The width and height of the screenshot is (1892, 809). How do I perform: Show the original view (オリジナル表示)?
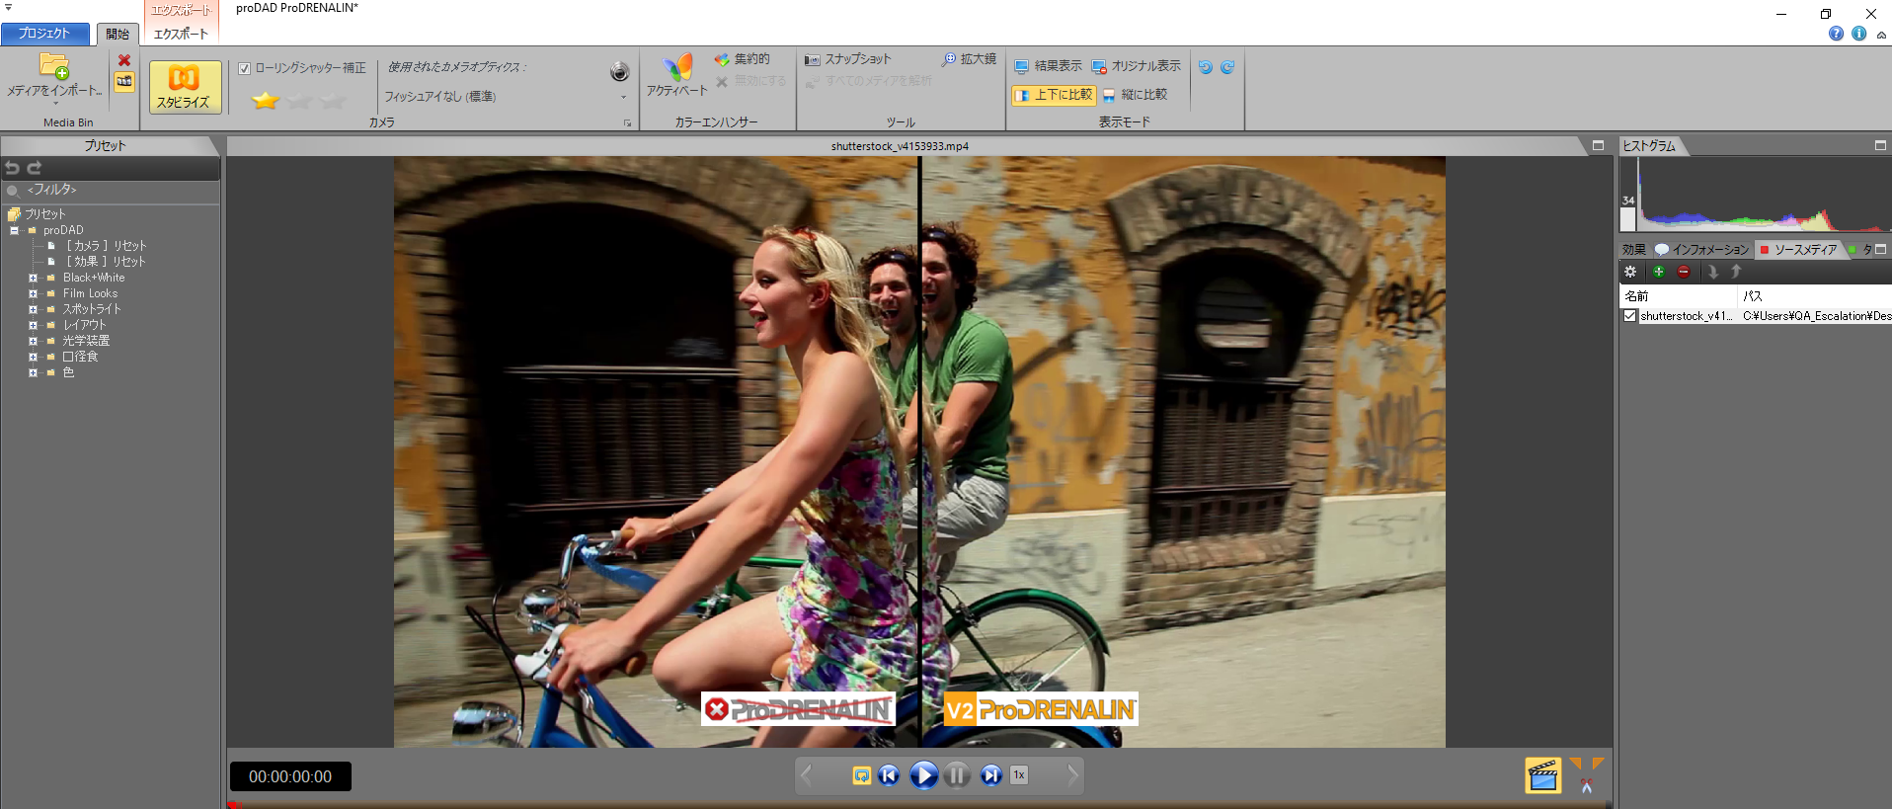point(1137,66)
